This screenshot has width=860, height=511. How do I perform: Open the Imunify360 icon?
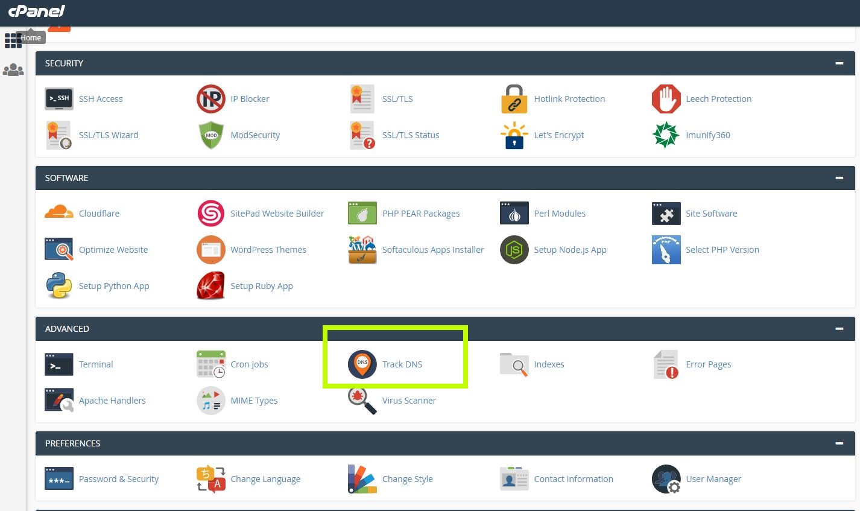[x=666, y=135]
